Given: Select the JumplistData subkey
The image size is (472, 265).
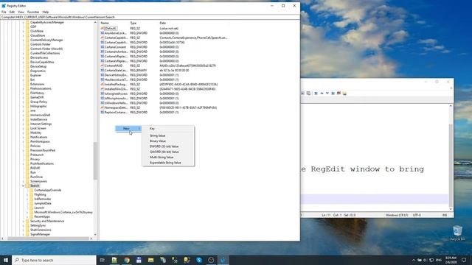Looking at the screenshot, I should (43, 203).
